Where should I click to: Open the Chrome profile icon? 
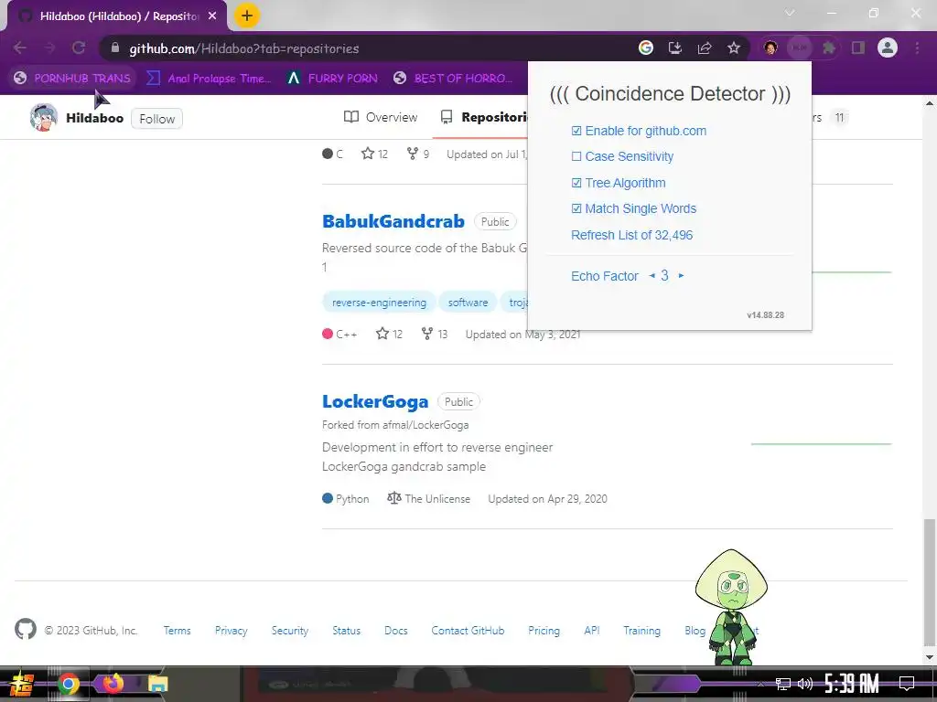[888, 48]
